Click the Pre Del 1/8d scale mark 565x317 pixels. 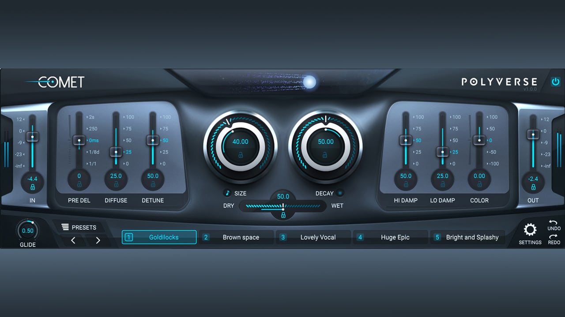[x=93, y=152]
